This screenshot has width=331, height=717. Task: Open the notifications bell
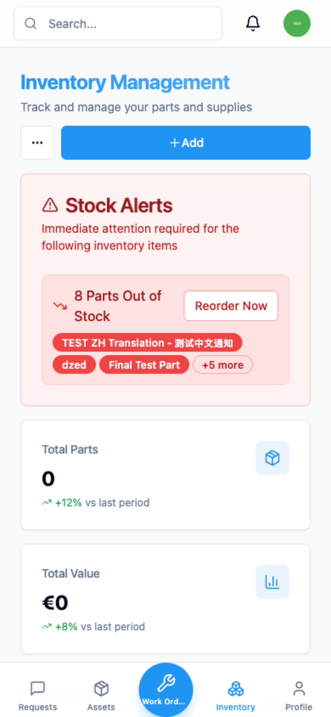253,23
